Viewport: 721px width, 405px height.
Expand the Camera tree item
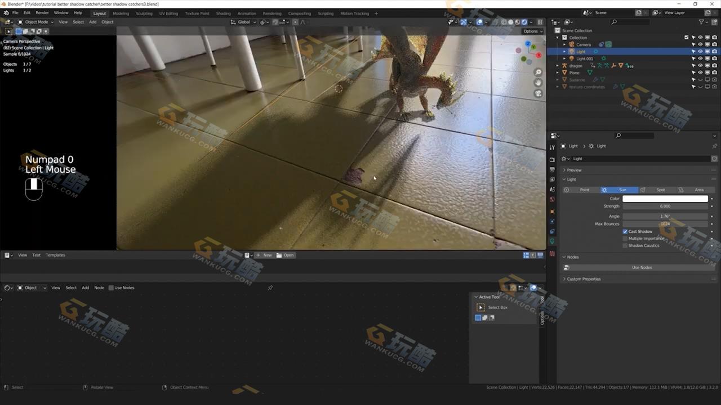point(564,44)
